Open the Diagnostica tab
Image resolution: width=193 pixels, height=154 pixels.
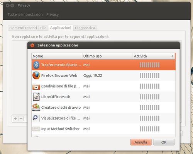click(85, 28)
